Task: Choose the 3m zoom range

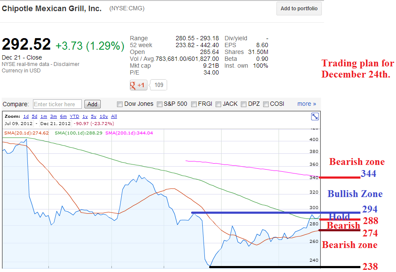Action: coord(54,117)
